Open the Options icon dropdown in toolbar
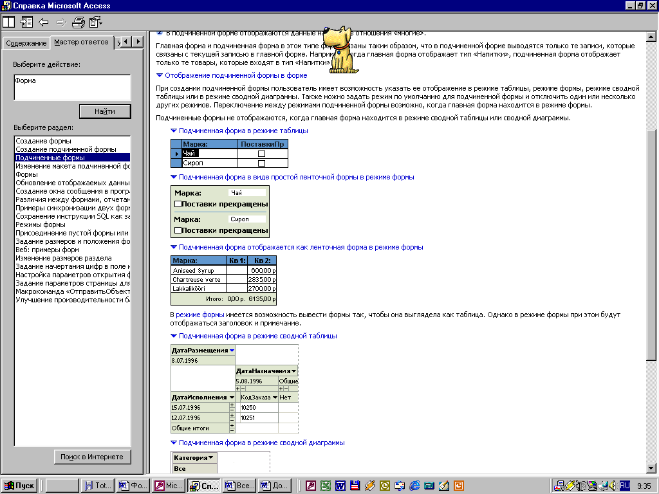This screenshot has height=494, width=659. pyautogui.click(x=96, y=22)
